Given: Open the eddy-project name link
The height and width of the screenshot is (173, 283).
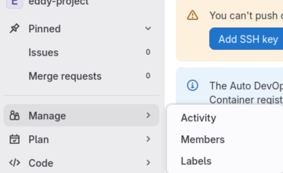Looking at the screenshot, I should [58, 3].
